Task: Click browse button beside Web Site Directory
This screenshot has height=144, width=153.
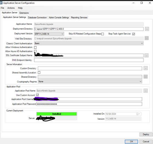Action: pyautogui.click(x=147, y=38)
